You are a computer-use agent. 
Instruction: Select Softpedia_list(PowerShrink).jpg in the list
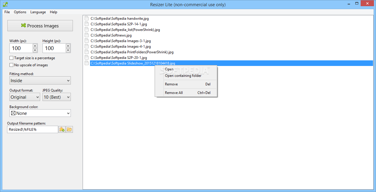pyautogui.click(x=125, y=29)
